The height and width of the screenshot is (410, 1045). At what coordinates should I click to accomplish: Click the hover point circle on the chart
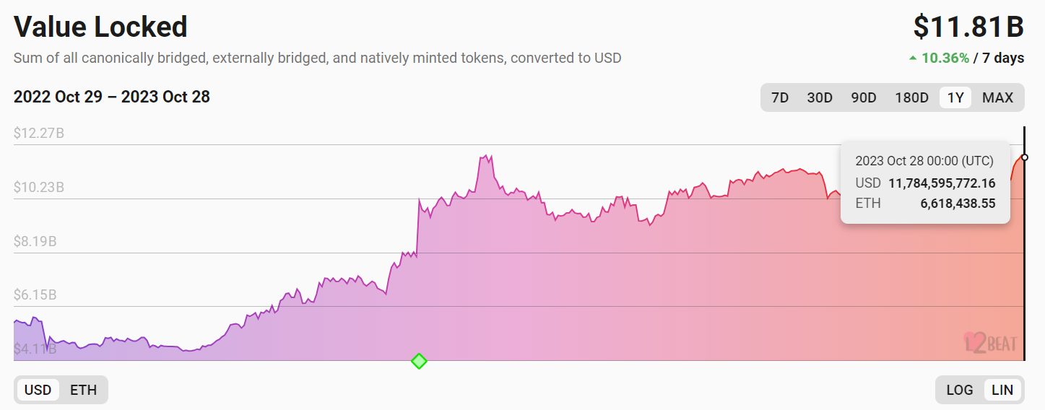point(1025,157)
